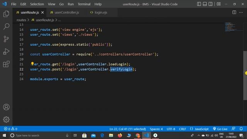Toggle the primary side bar layout icon
The height and width of the screenshot is (139, 247).
(199, 4)
